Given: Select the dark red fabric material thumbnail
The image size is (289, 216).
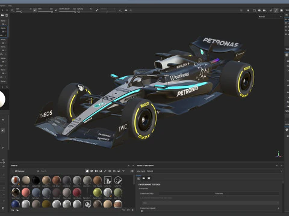Looking at the screenshot, I should click(x=77, y=193).
